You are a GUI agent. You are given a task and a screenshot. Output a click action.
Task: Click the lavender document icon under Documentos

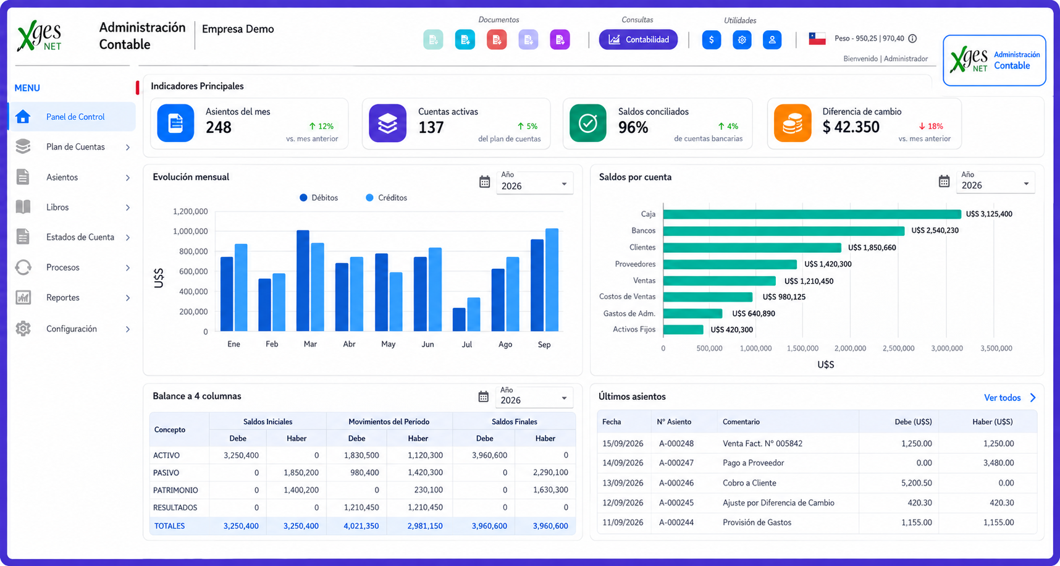[528, 40]
